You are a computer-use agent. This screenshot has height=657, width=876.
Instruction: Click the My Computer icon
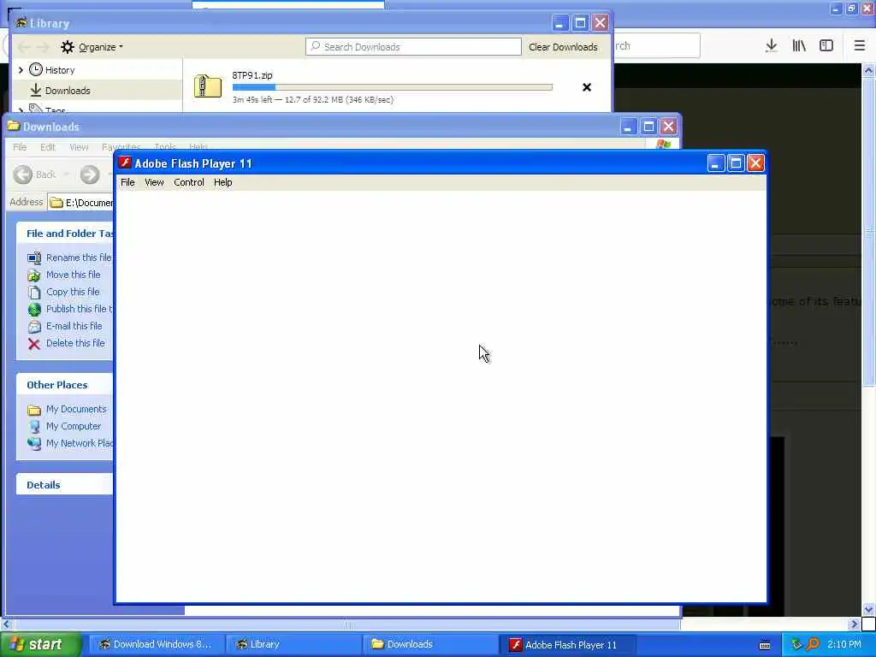tap(34, 426)
